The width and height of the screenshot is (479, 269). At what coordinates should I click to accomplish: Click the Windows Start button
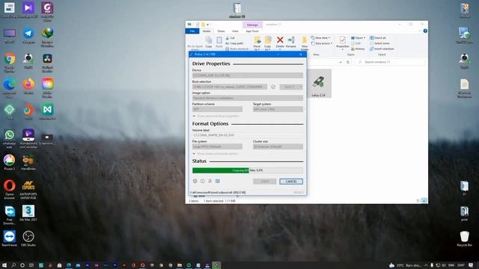point(4,265)
